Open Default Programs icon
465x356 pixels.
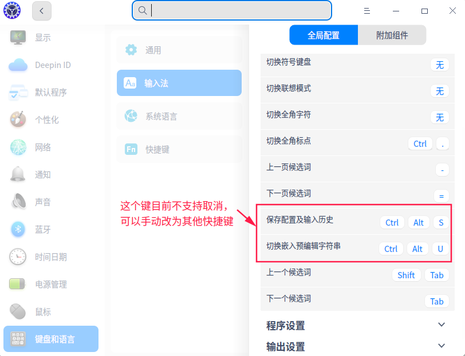pyautogui.click(x=18, y=92)
